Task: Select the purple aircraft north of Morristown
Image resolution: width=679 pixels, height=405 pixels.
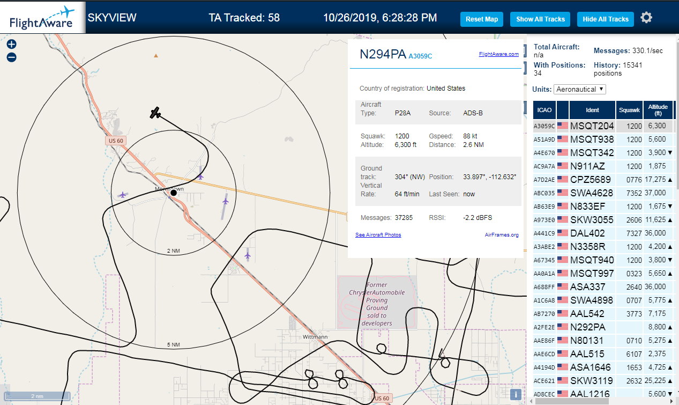Action: click(x=200, y=175)
